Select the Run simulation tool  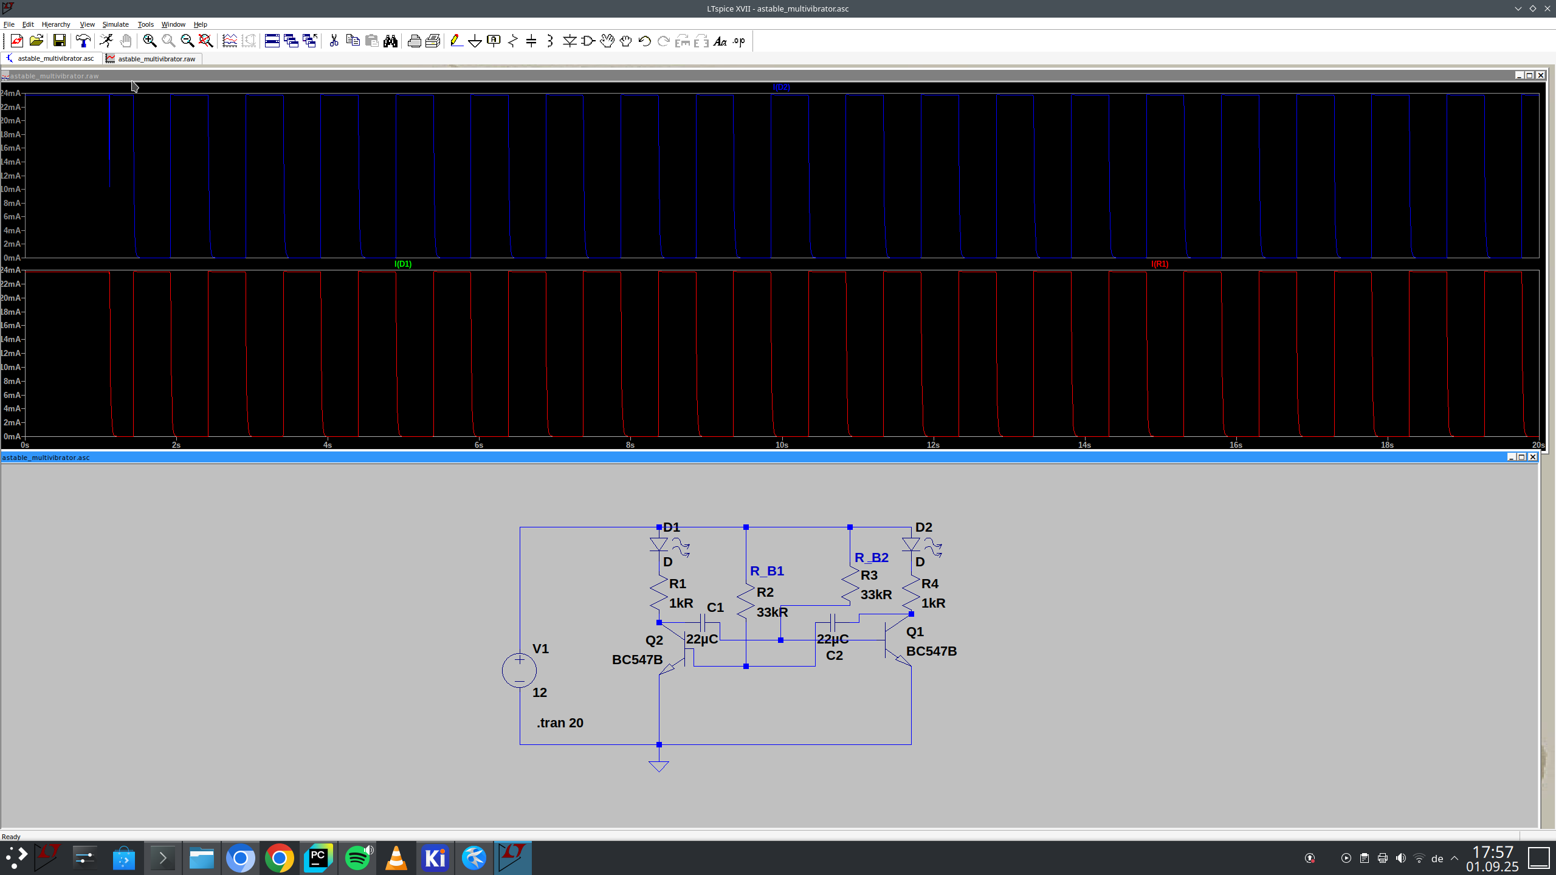point(106,41)
